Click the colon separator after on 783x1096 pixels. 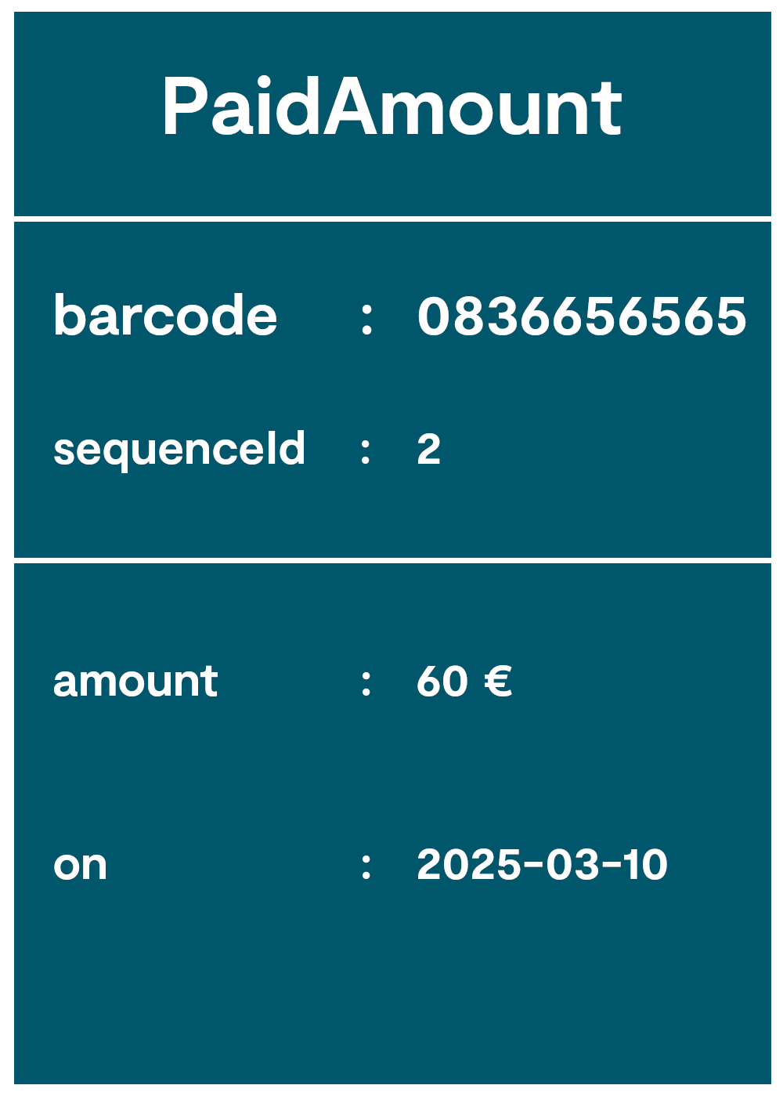[x=366, y=866]
